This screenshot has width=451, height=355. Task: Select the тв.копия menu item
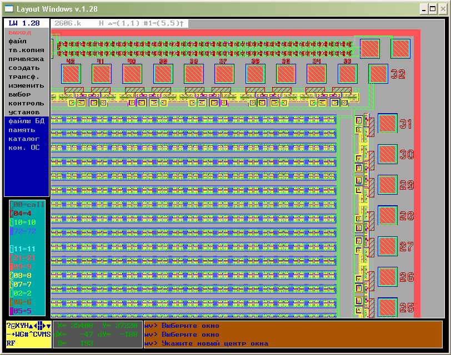pyautogui.click(x=27, y=50)
